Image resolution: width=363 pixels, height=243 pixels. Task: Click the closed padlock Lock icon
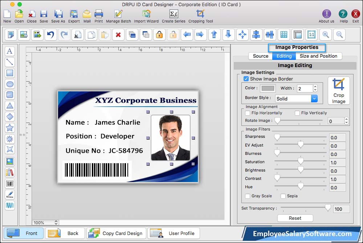tap(159, 35)
